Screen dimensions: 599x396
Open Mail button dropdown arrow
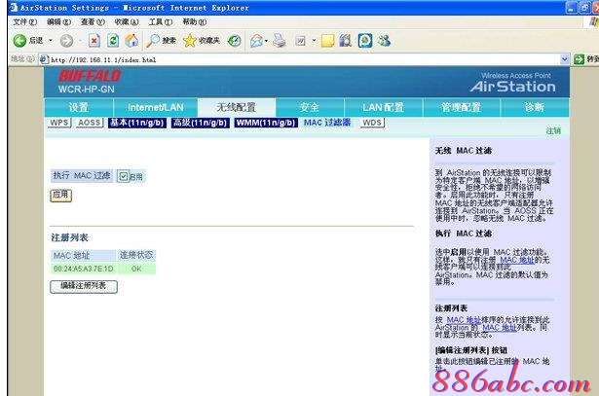[266, 41]
